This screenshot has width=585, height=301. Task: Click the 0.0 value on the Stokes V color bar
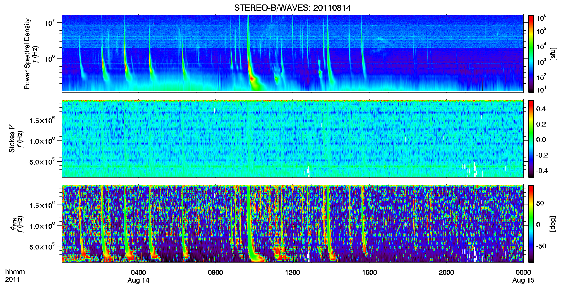(541, 140)
